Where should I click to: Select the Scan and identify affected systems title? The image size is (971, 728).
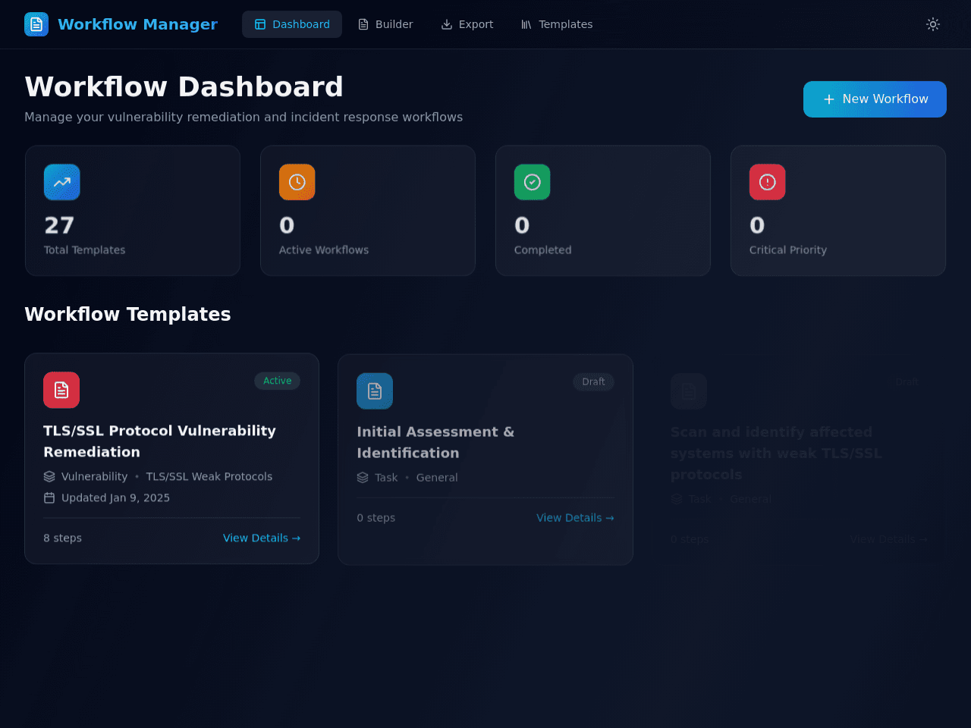[x=777, y=453]
